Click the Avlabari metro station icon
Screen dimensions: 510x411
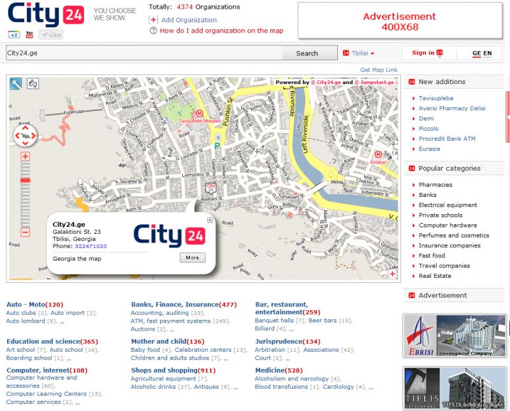point(378,154)
